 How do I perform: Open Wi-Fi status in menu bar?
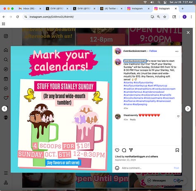coord(145,2)
